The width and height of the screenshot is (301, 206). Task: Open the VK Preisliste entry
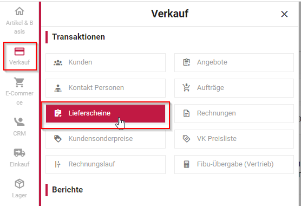point(234,139)
